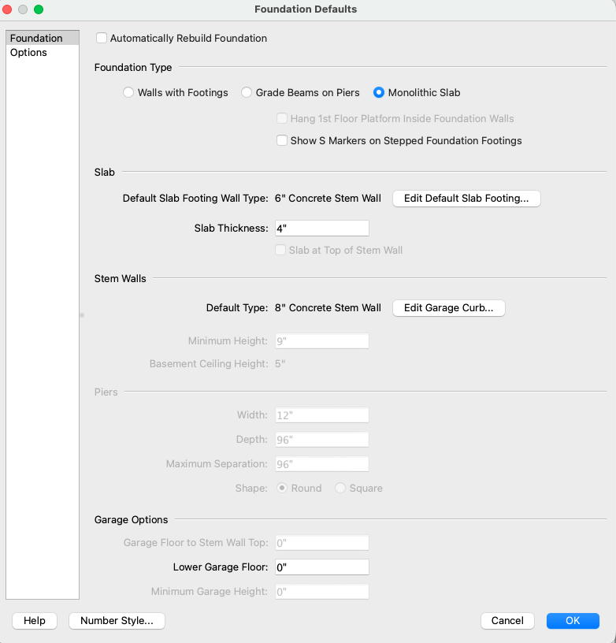Select the Monolithic Slab radio button

pos(380,93)
